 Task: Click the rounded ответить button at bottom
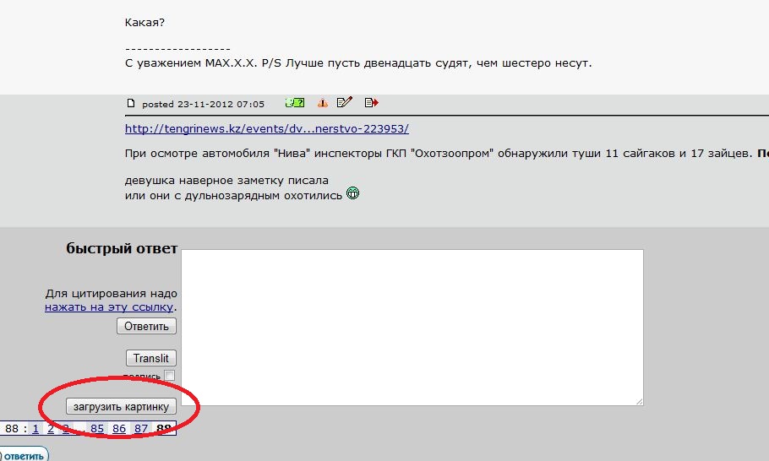23,455
